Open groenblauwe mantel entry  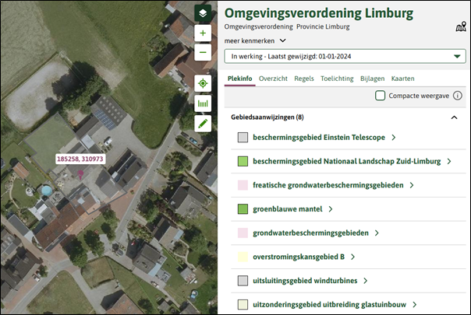288,209
